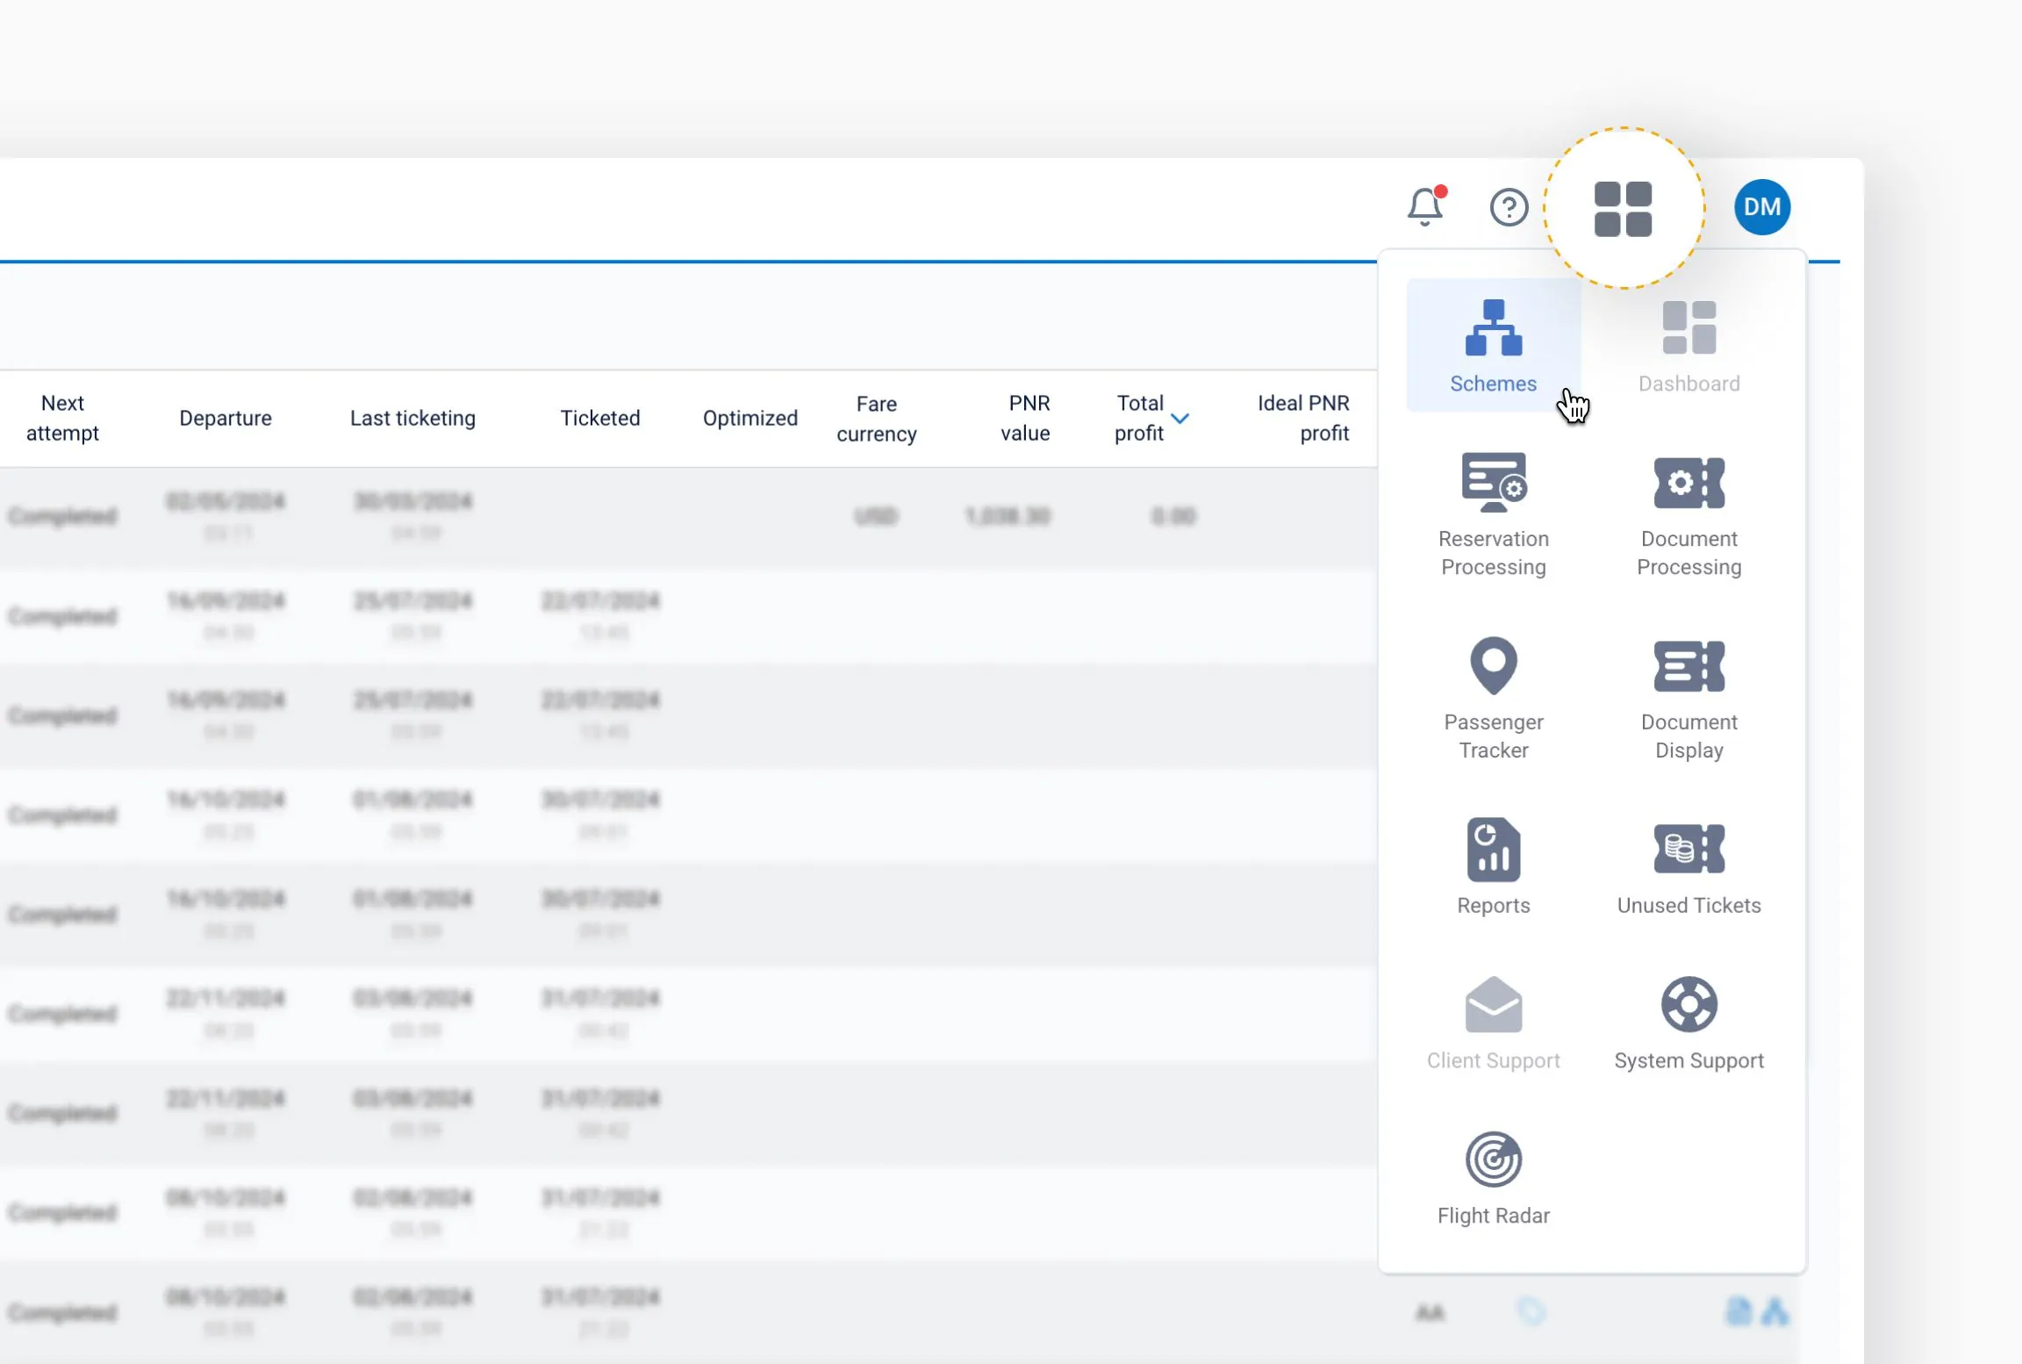Click the Last ticketing column header
The height and width of the screenshot is (1364, 2022).
[412, 418]
